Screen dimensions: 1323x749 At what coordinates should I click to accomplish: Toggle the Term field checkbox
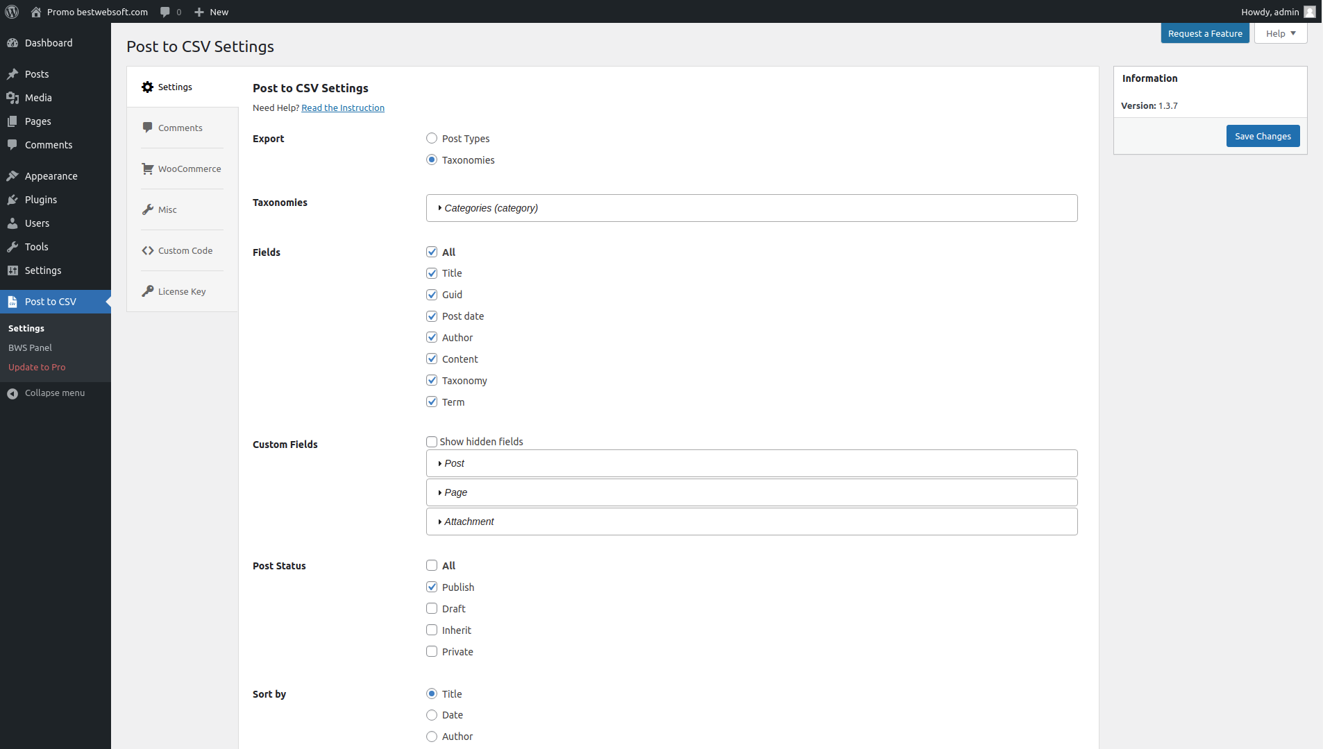tap(432, 402)
